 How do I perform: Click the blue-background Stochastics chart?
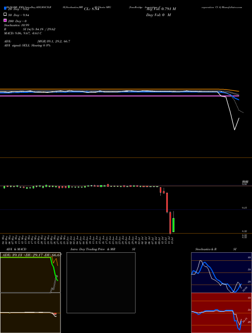coord(221,272)
